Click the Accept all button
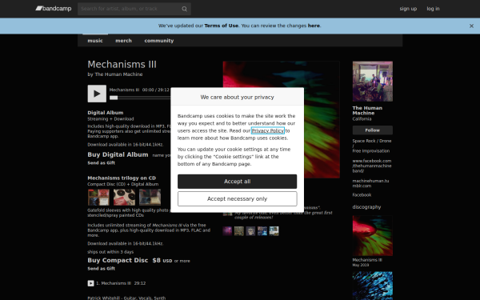The image size is (480, 300). click(238, 182)
